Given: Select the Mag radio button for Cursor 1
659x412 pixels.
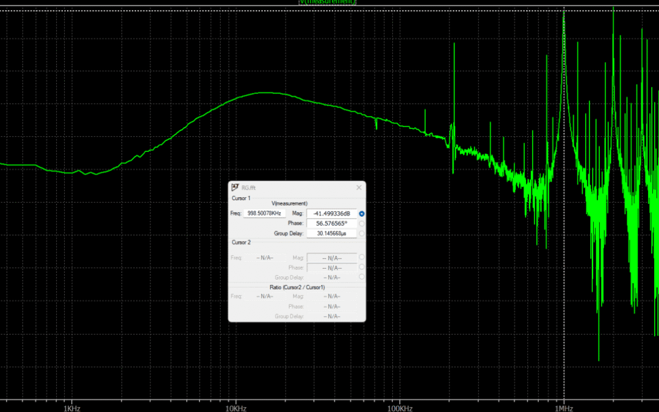Looking at the screenshot, I should pos(361,214).
